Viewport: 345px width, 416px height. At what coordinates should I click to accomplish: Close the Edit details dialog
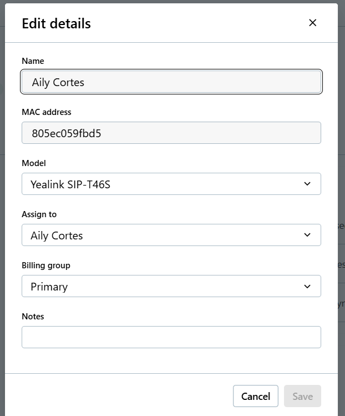[312, 23]
